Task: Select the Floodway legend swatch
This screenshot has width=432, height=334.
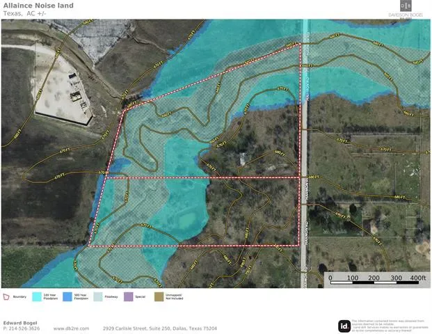Action: pyautogui.click(x=98, y=296)
